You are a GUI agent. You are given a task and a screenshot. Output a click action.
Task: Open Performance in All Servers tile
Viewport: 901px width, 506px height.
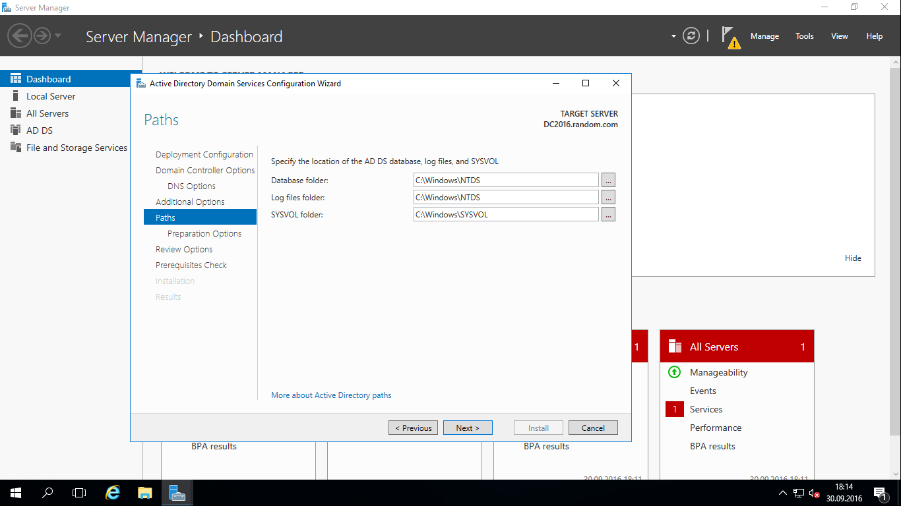pos(716,428)
